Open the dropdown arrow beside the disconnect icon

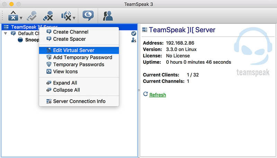(x=21, y=18)
